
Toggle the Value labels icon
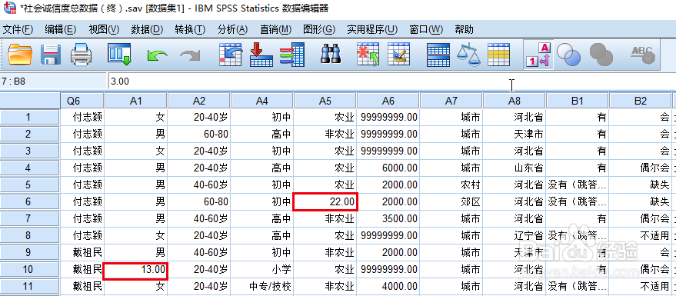tap(538, 55)
